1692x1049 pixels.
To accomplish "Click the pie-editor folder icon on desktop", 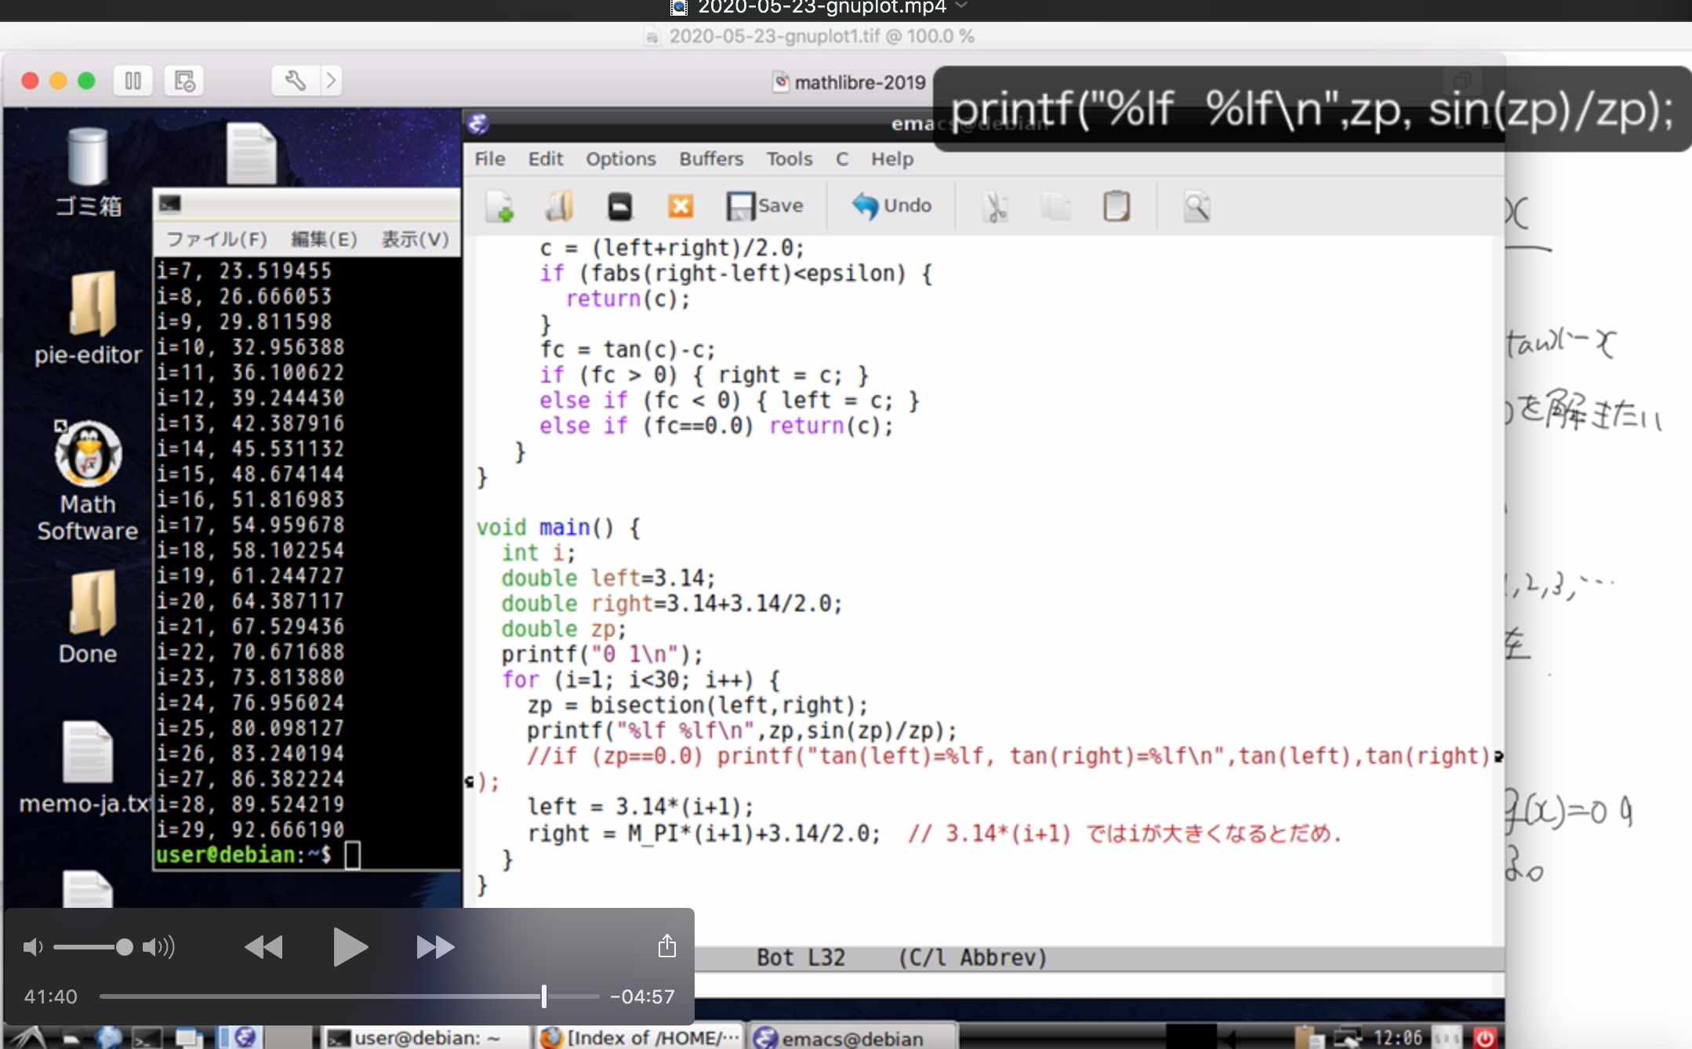I will click(93, 303).
